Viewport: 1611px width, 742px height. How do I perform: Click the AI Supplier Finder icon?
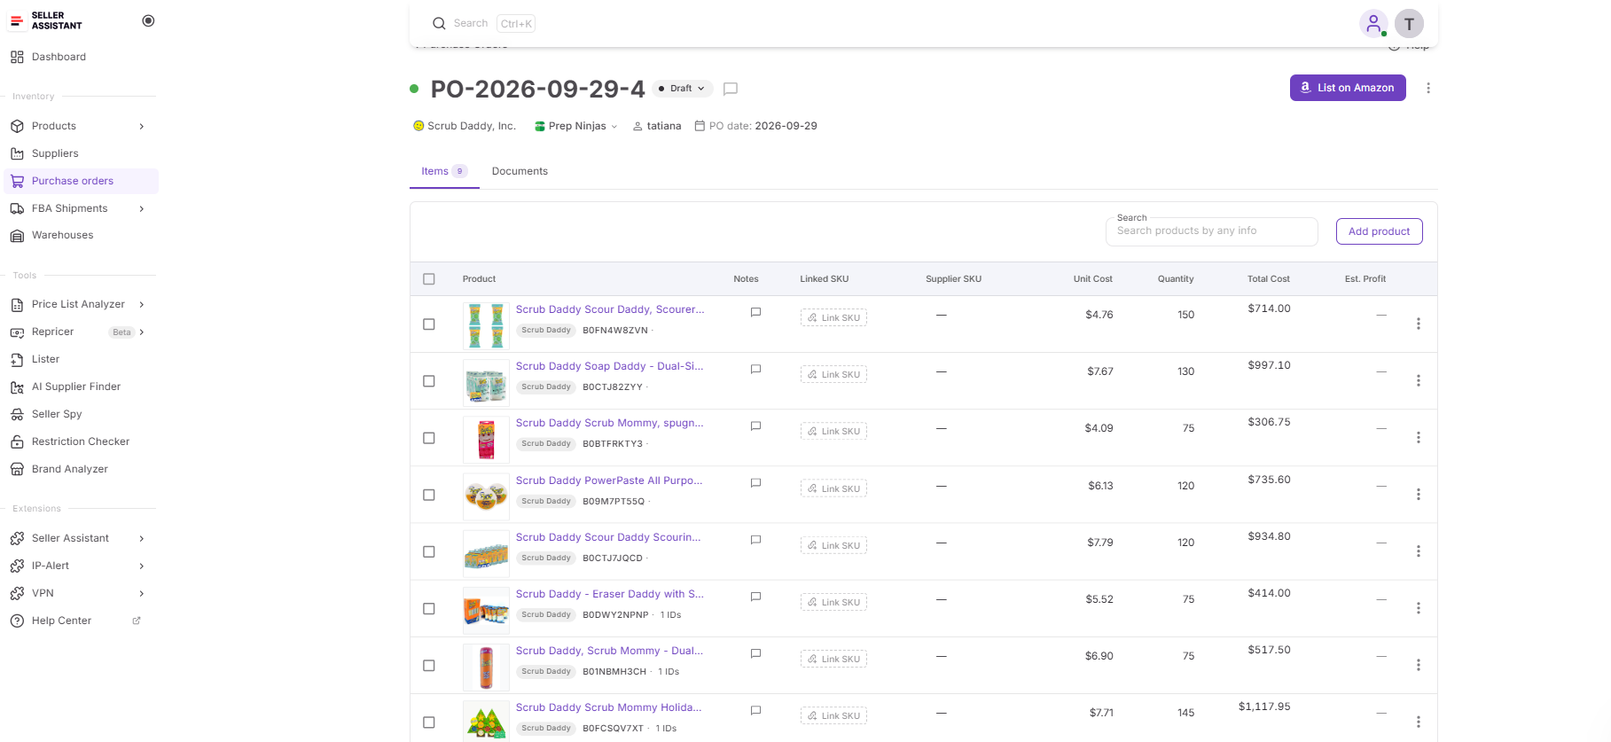17,387
